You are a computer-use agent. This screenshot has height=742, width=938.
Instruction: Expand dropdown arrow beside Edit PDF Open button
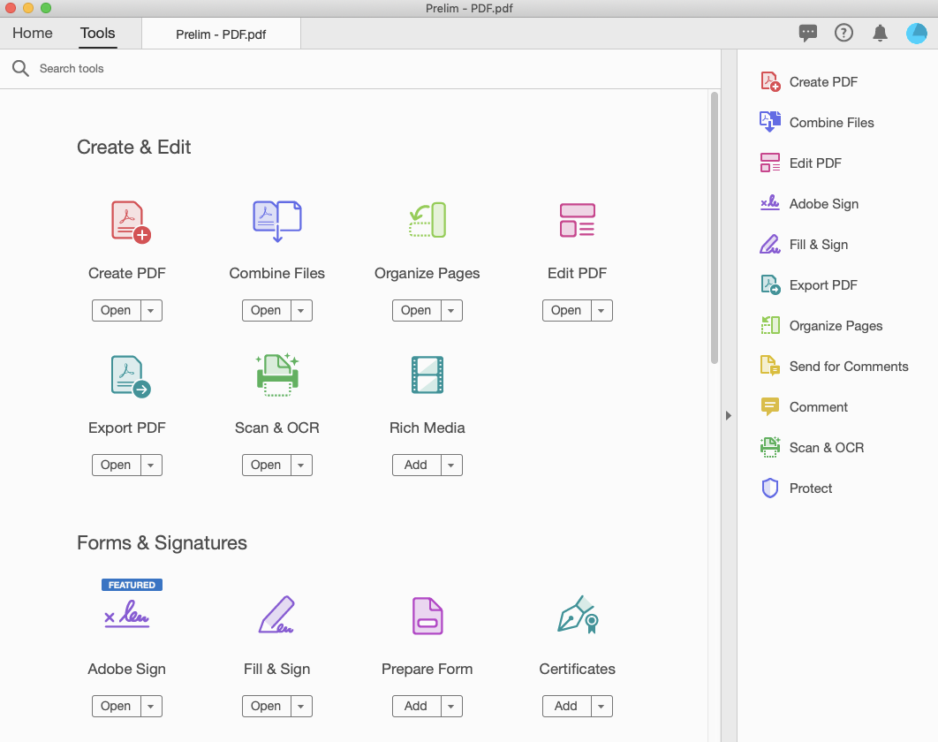click(x=601, y=311)
